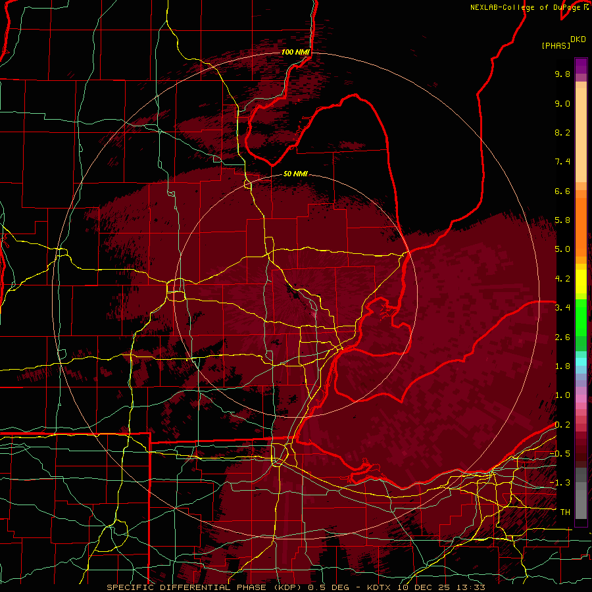
Task: Select the 8.2 scale value
Action: [562, 132]
